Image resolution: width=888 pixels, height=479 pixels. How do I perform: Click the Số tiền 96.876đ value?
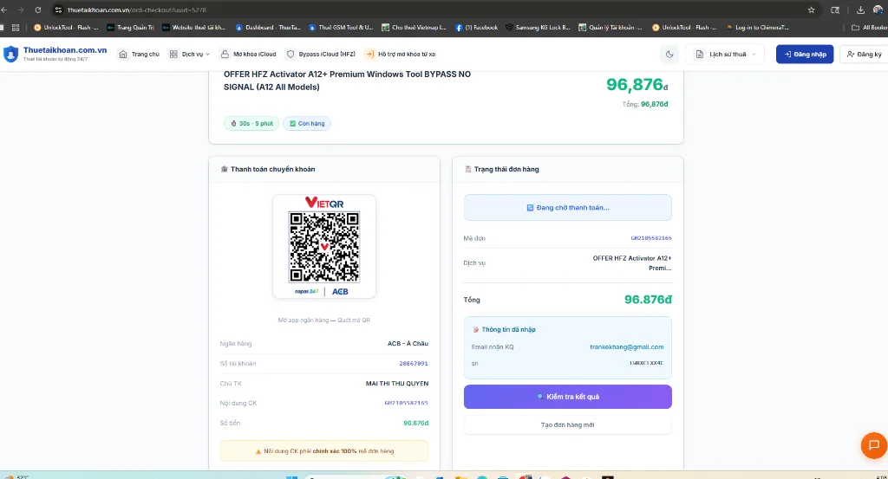pyautogui.click(x=415, y=423)
